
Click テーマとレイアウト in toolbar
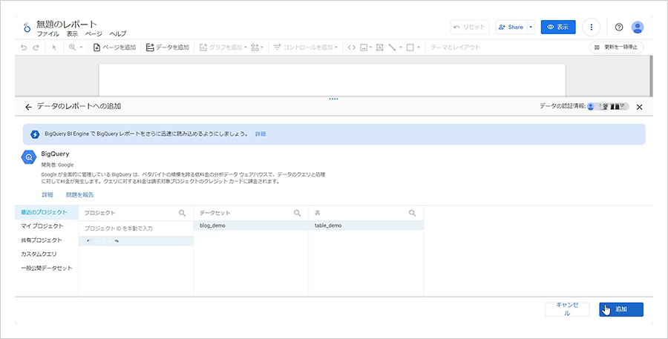click(456, 47)
